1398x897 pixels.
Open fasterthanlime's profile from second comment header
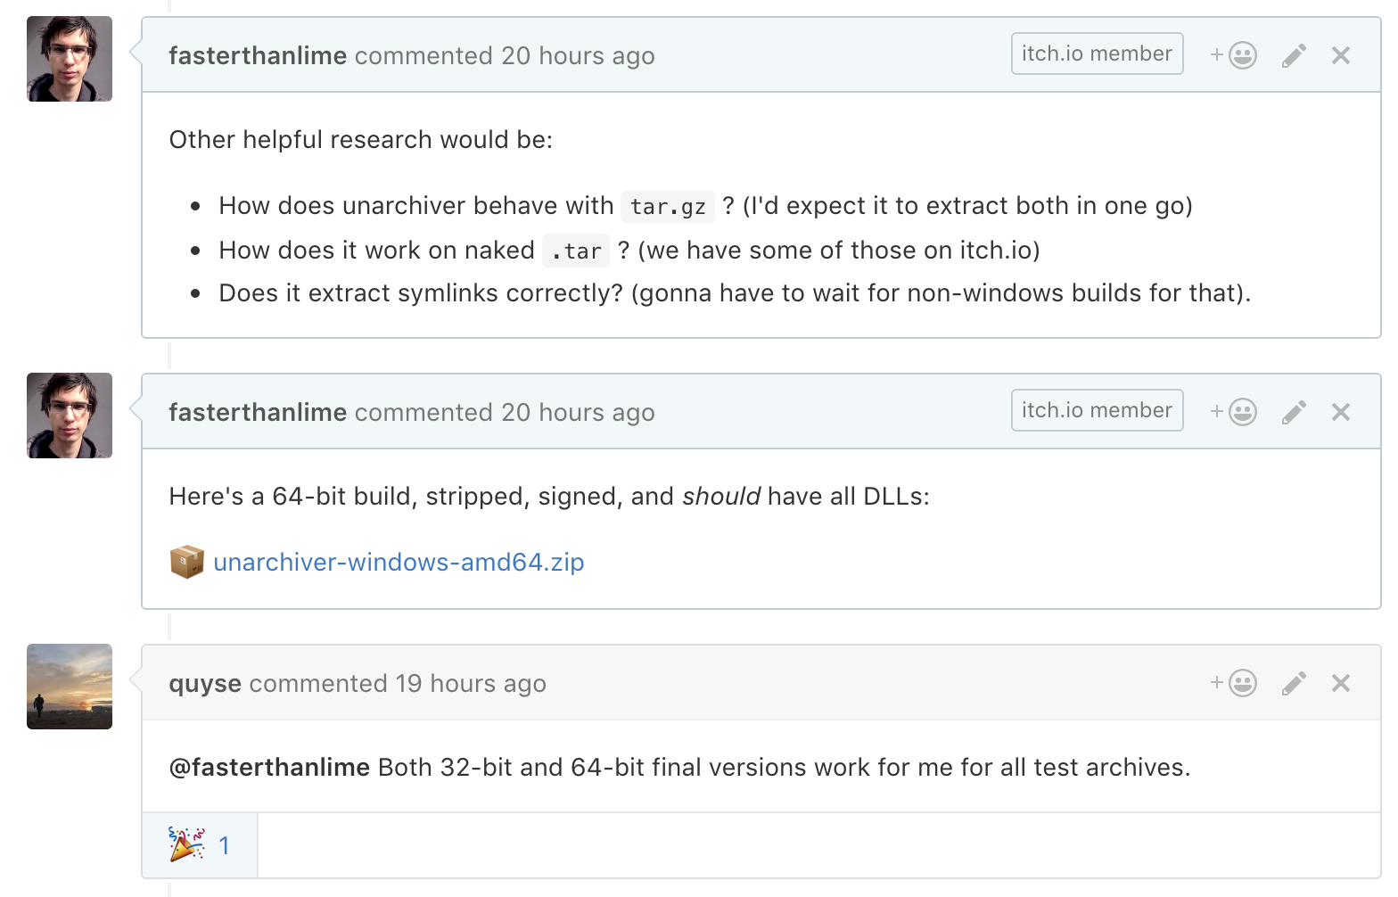point(258,412)
